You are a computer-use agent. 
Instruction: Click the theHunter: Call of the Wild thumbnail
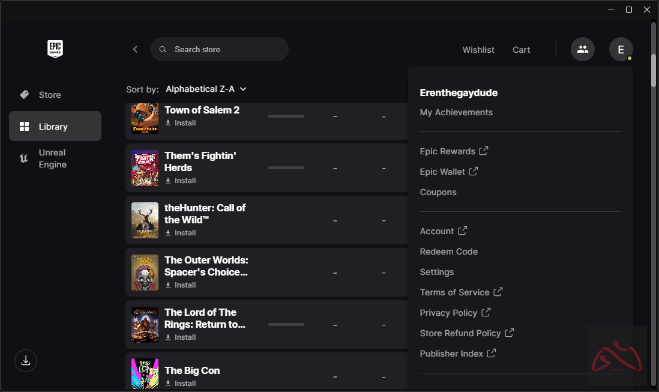(x=145, y=220)
